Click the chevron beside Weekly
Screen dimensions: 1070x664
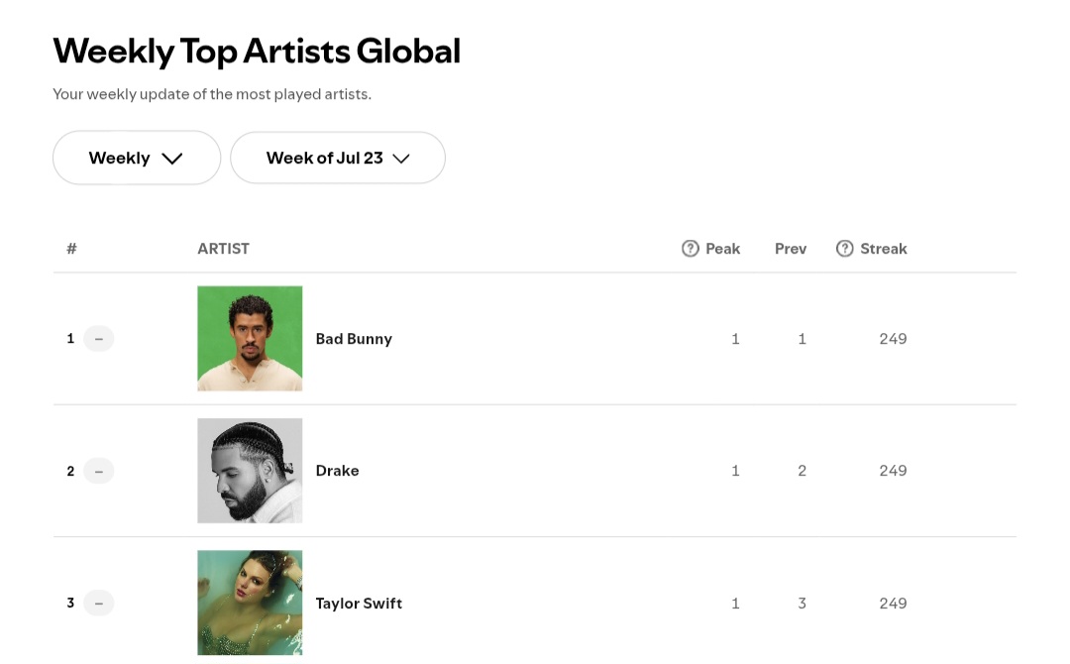click(x=172, y=159)
